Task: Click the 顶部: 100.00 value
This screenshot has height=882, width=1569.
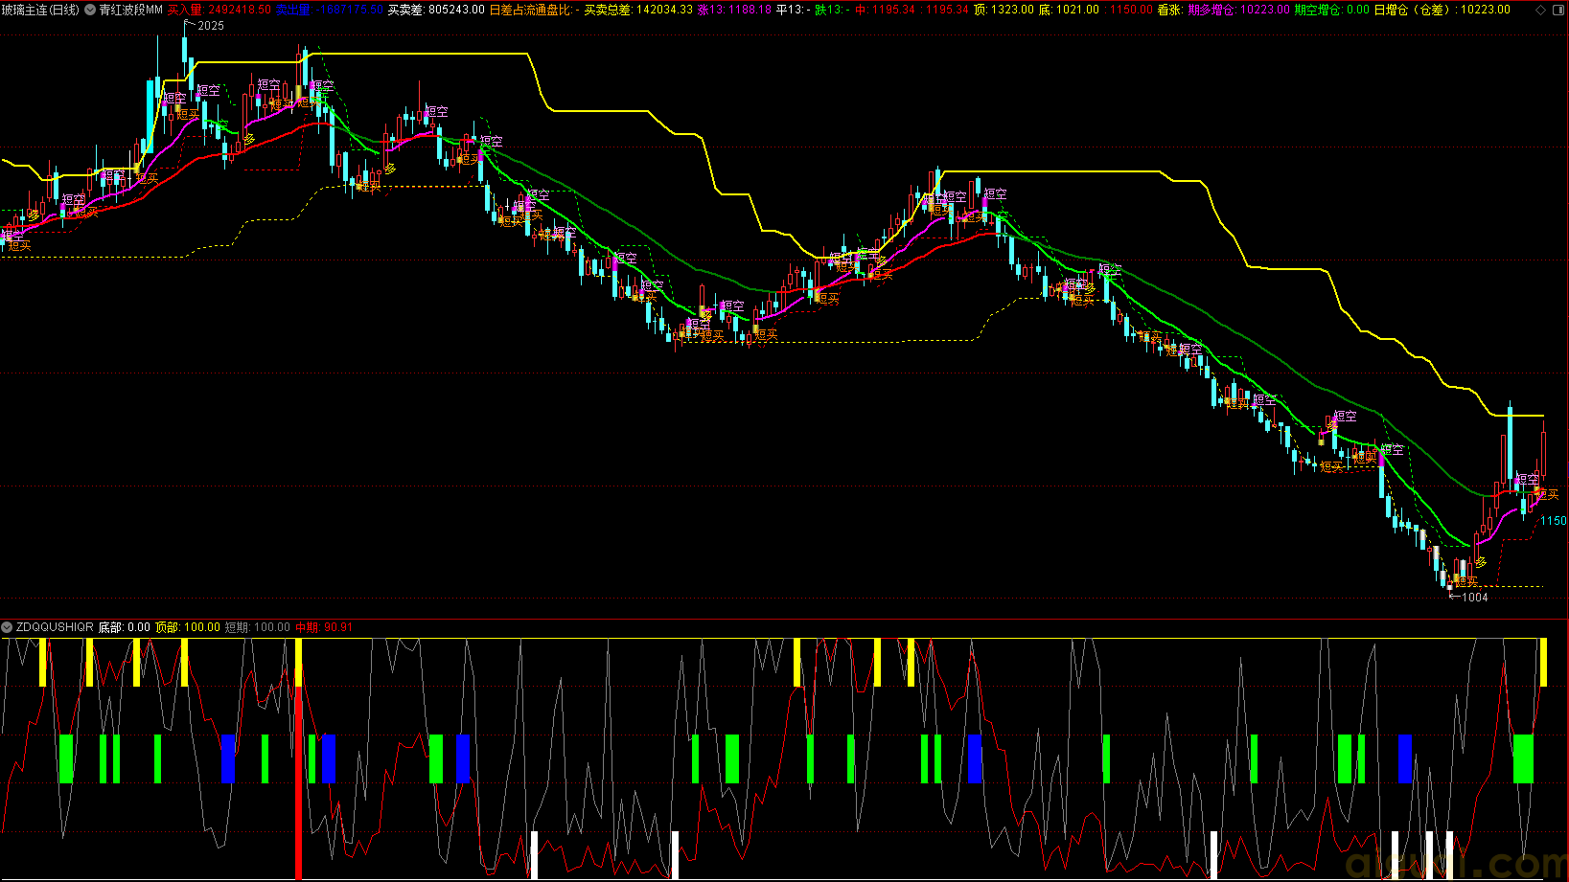Action: pyautogui.click(x=188, y=627)
